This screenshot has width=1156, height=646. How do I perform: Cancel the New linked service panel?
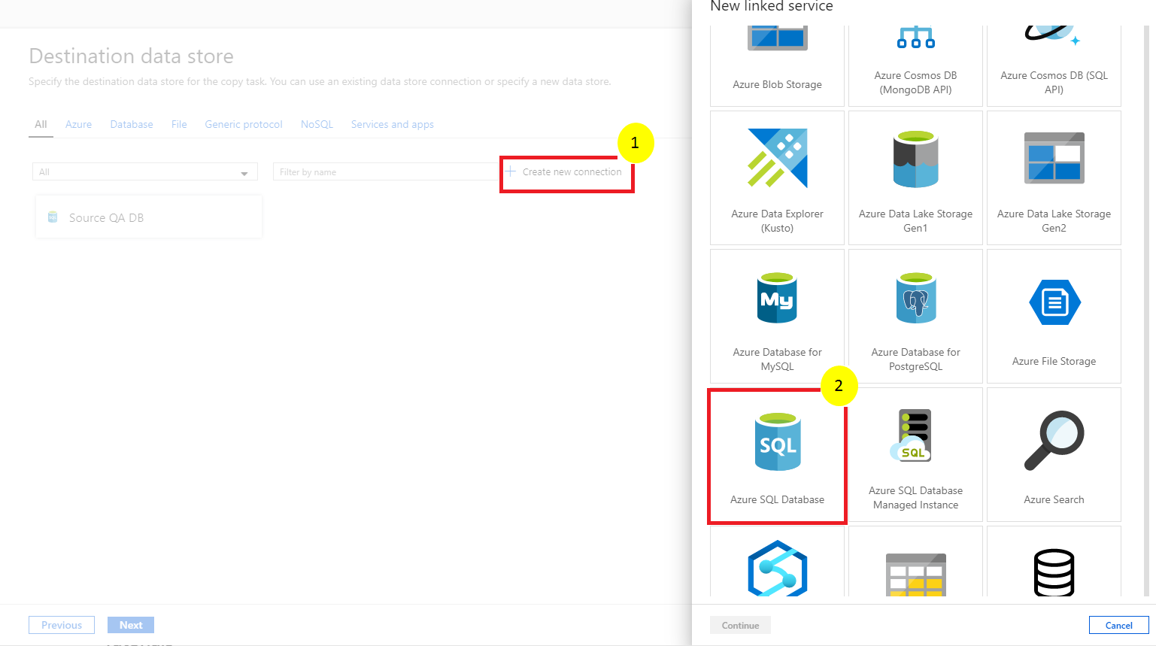[x=1118, y=626]
